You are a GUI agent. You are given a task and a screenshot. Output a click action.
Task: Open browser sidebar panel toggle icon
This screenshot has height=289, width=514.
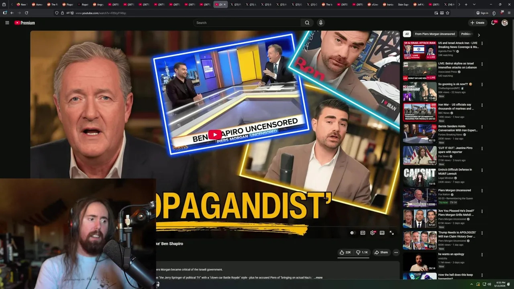point(4,13)
